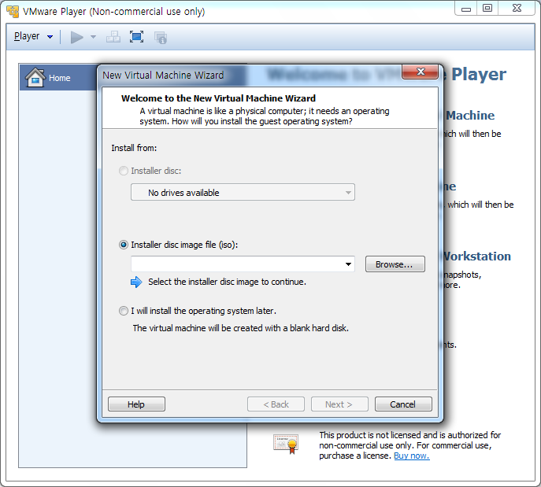
Task: Click the 'Select the installer disc image to continue.' text
Action: point(227,282)
